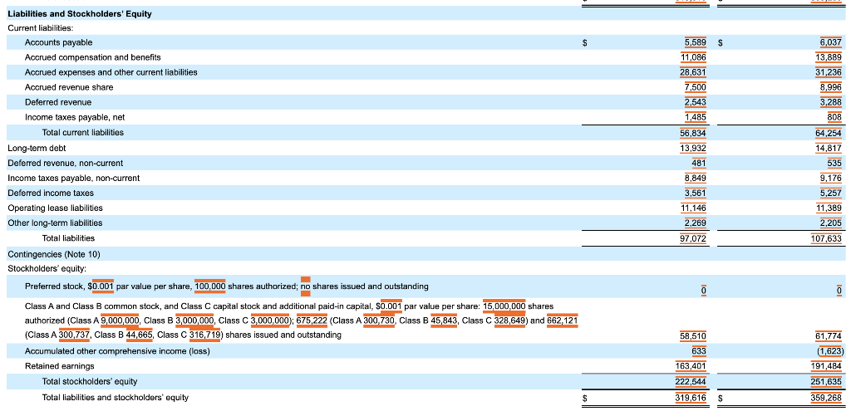
Task: Click the 'Other long-term liabilities' label
Action: click(x=55, y=223)
